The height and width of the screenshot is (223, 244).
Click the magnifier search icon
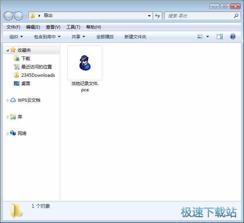click(x=236, y=16)
